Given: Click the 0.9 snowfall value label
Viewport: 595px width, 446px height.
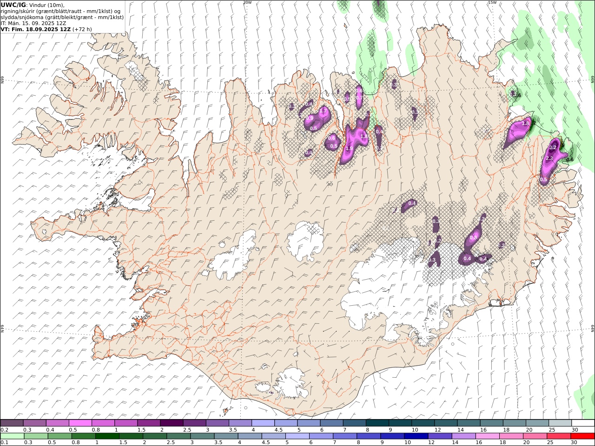Looking at the screenshot, I should pos(310,118).
